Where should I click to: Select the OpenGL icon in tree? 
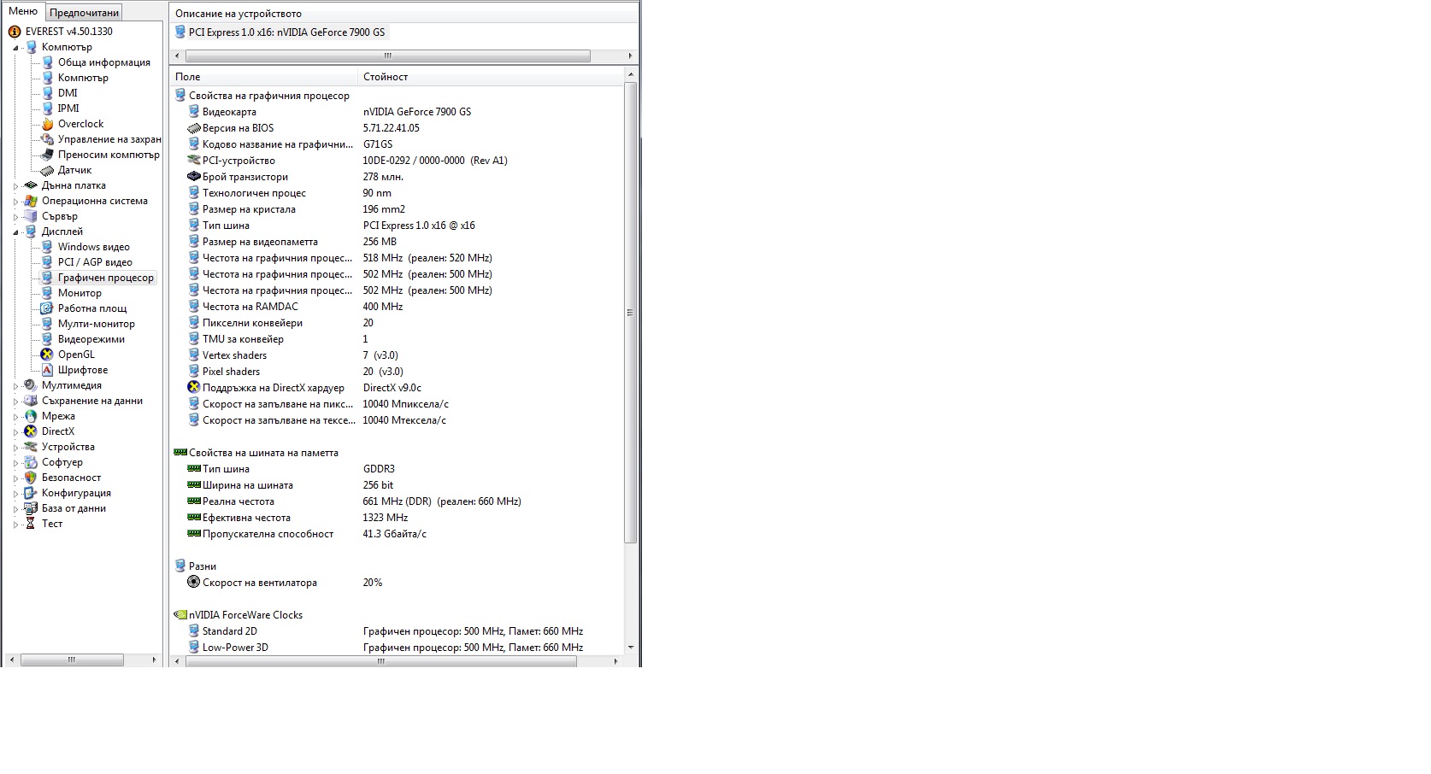coord(48,355)
